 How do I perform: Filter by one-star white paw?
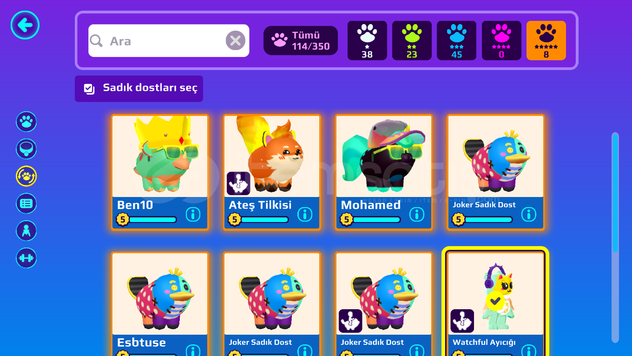click(x=367, y=41)
